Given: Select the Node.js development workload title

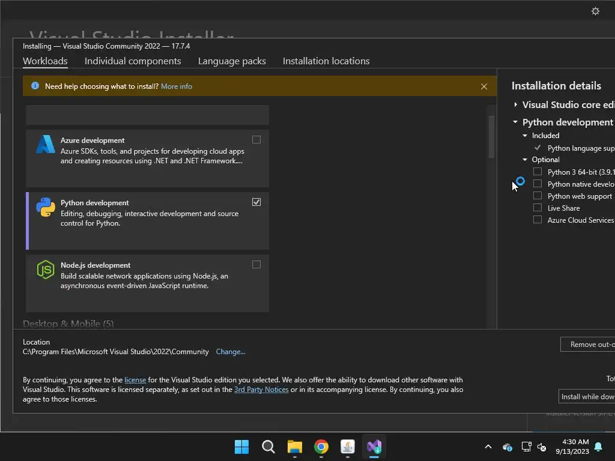Looking at the screenshot, I should pos(95,265).
